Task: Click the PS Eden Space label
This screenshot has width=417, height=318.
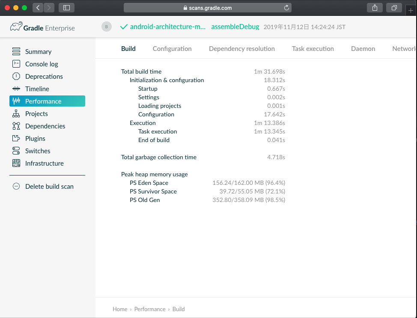Action: (x=149, y=183)
